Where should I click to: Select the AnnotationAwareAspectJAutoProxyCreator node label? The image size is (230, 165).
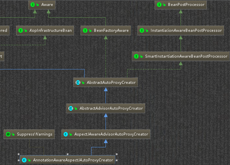click(x=73, y=160)
